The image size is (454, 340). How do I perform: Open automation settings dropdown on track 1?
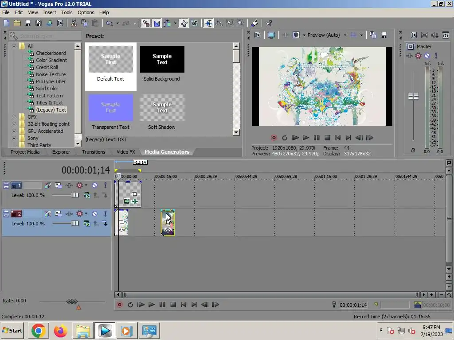(86, 185)
